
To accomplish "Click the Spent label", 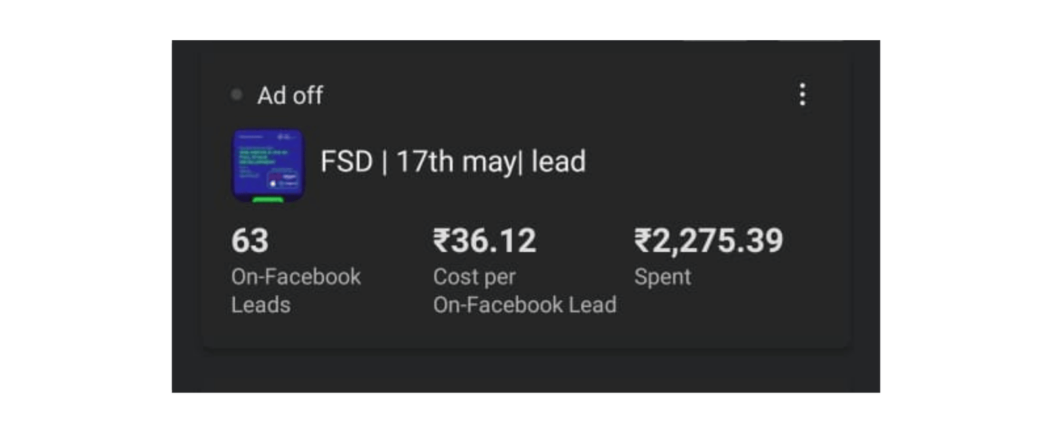I will click(661, 277).
